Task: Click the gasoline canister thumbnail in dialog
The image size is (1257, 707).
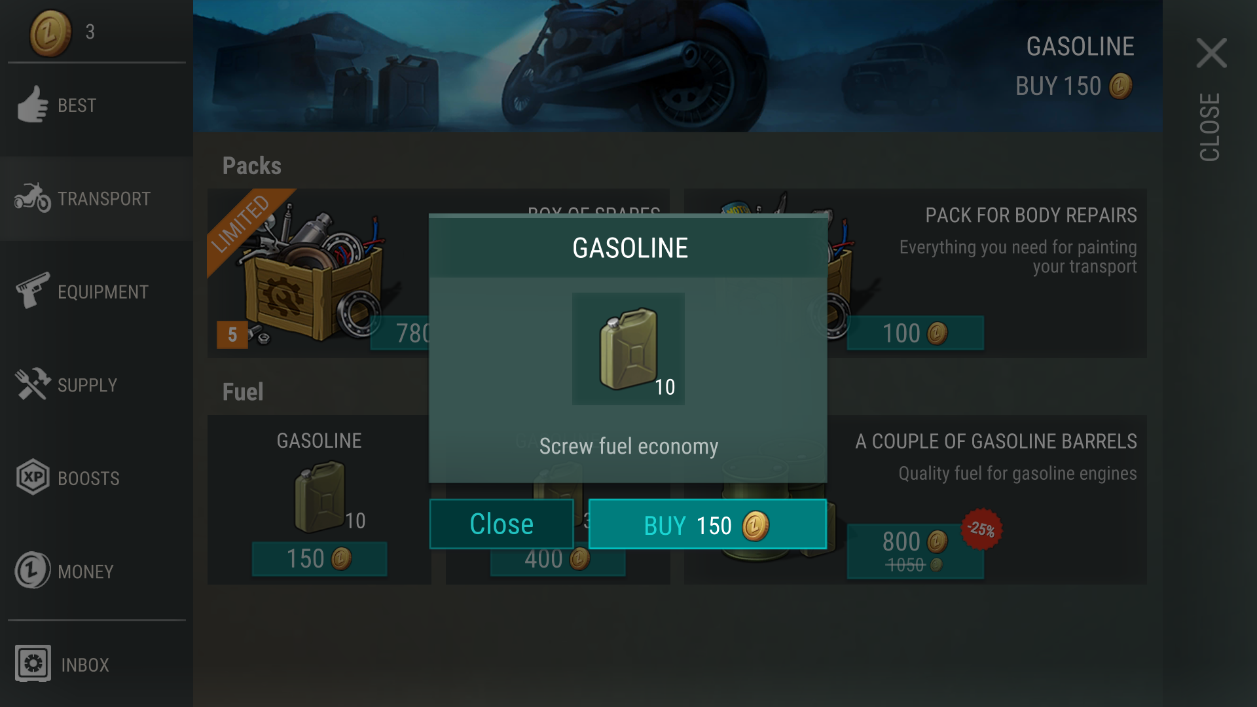Action: (628, 349)
